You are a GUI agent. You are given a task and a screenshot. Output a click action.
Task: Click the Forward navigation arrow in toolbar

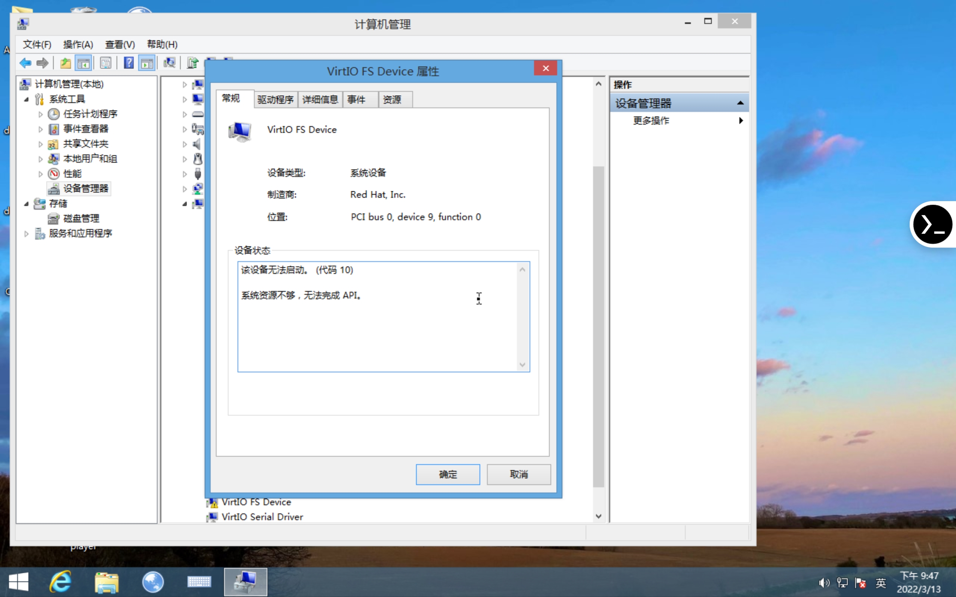42,62
